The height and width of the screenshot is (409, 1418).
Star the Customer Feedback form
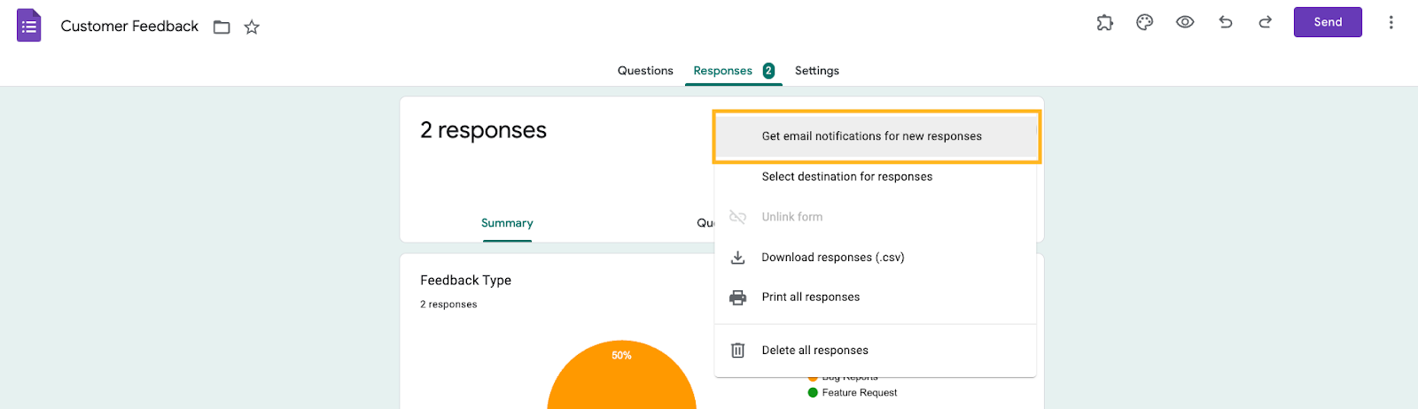[x=252, y=27]
